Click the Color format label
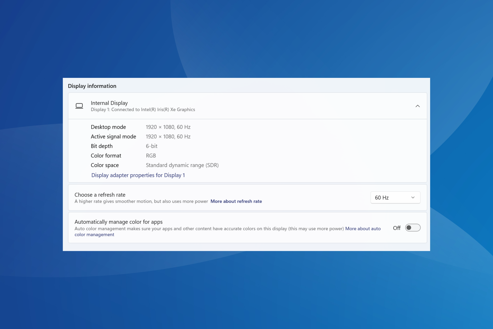The height and width of the screenshot is (329, 493). (106, 156)
